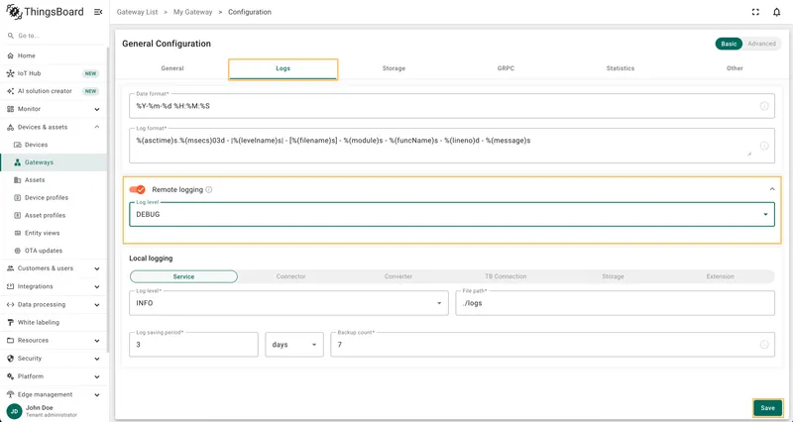Image resolution: width=793 pixels, height=422 pixels.
Task: Select Gateways in the sidebar
Action: [54, 162]
